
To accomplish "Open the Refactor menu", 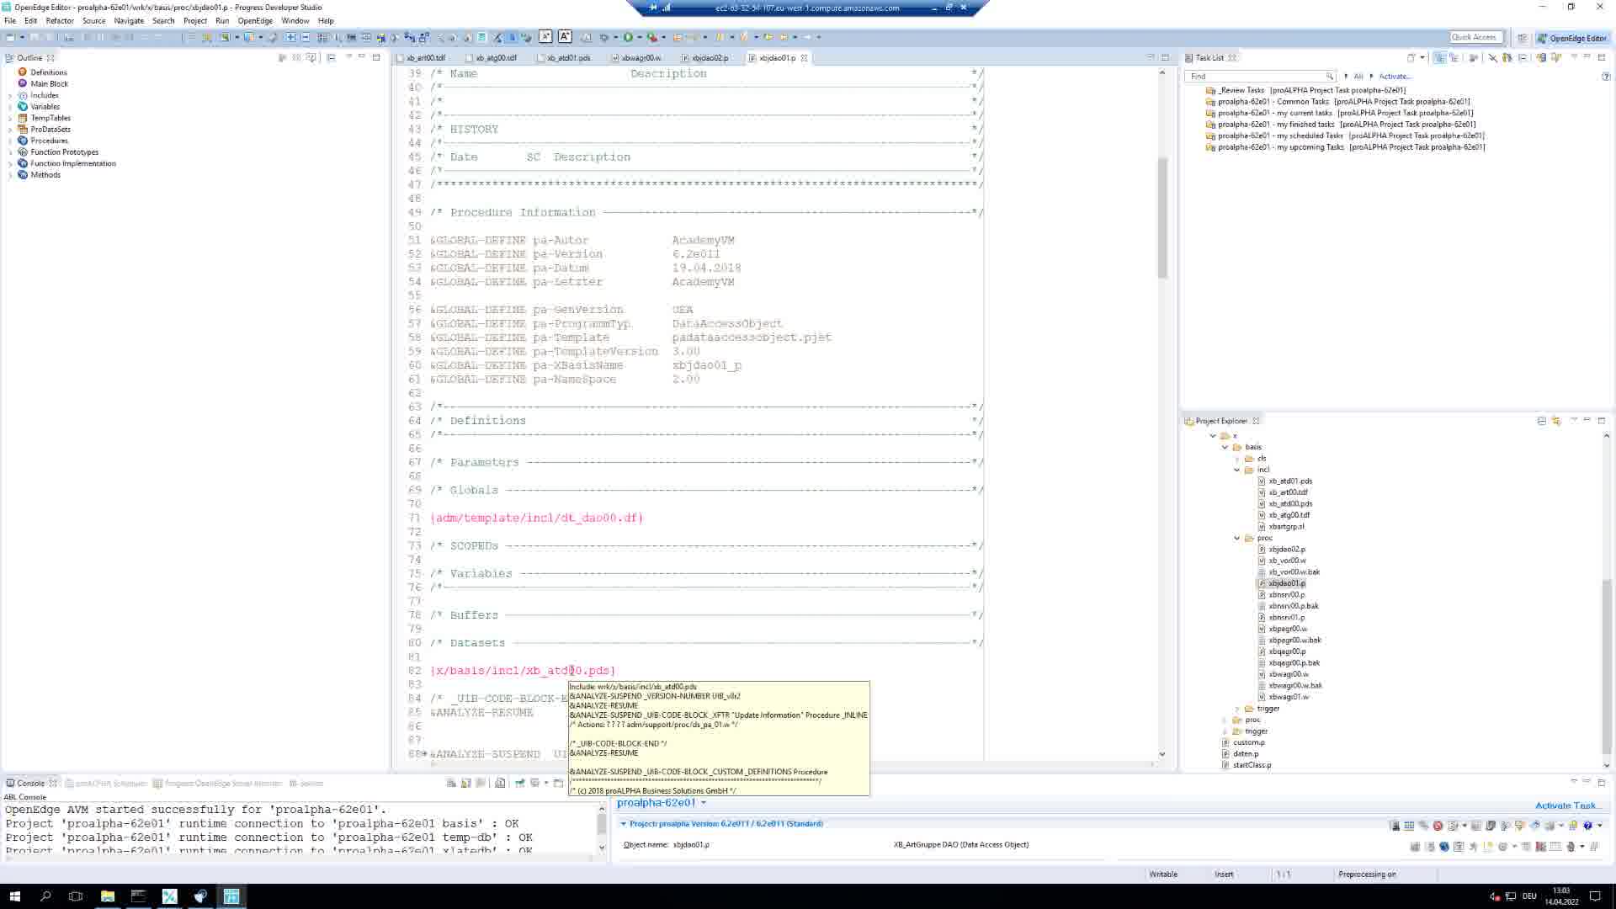I will (60, 20).
